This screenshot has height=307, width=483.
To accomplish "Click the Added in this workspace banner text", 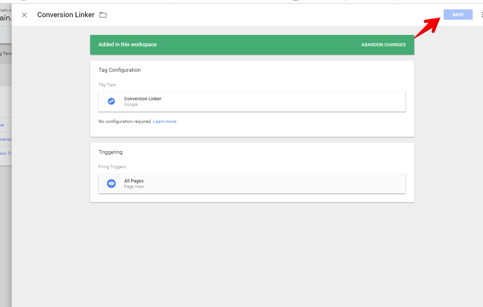I will (128, 44).
